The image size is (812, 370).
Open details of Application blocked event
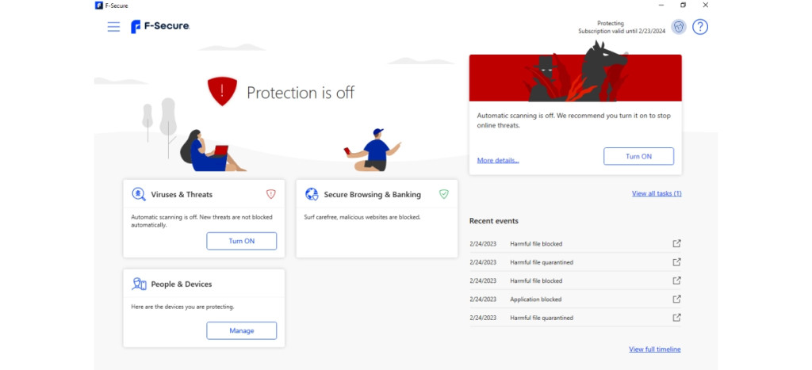[x=676, y=299]
